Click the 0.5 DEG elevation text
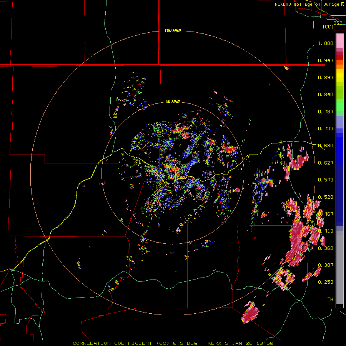The height and width of the screenshot is (346, 346). (x=185, y=343)
